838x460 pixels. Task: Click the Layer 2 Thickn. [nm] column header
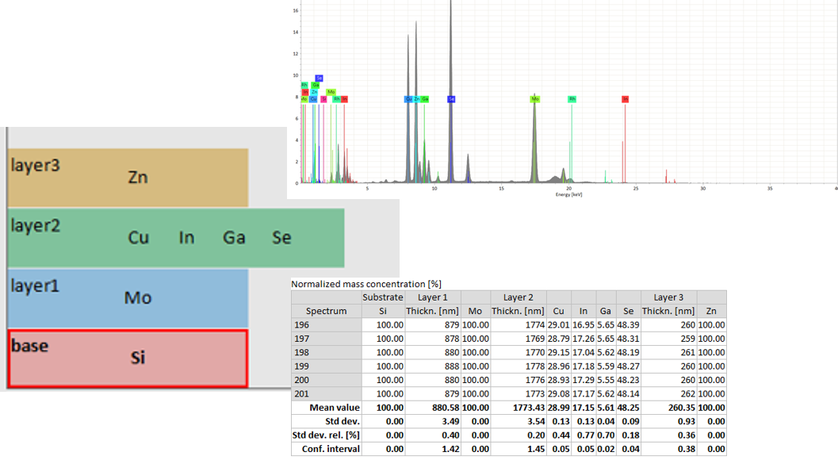click(518, 311)
